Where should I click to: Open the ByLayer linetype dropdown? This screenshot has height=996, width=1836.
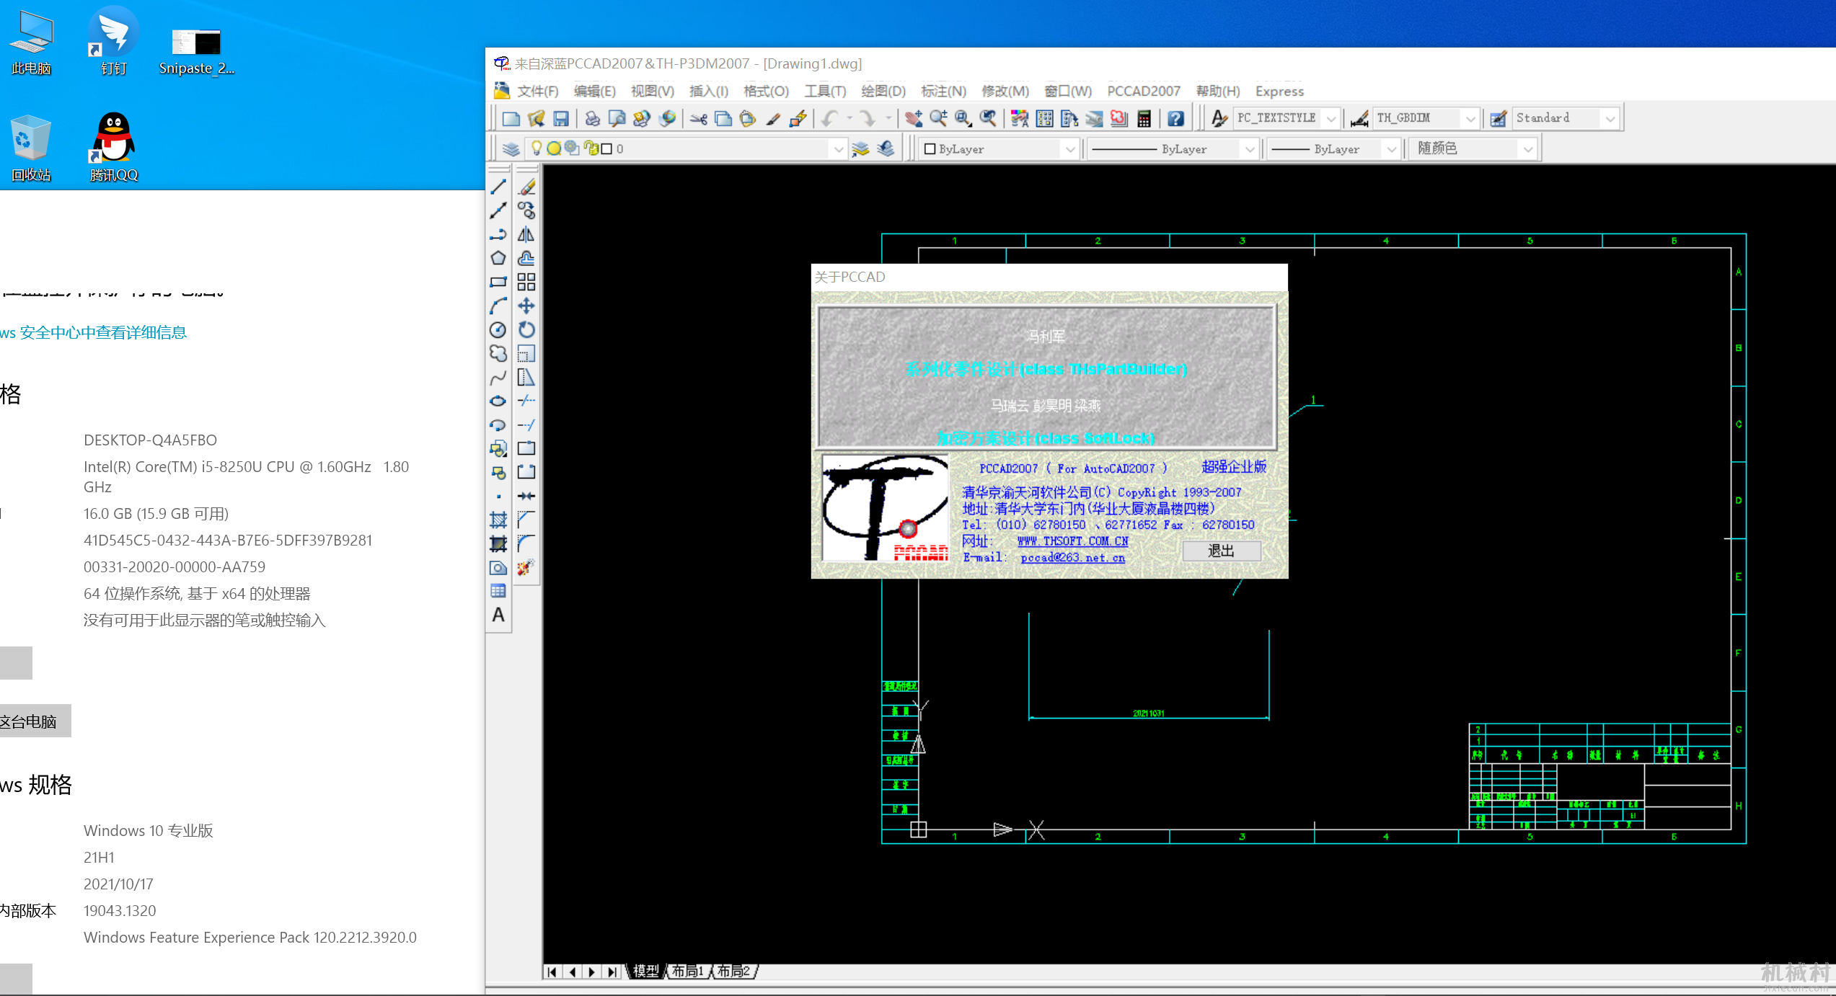pos(1250,149)
